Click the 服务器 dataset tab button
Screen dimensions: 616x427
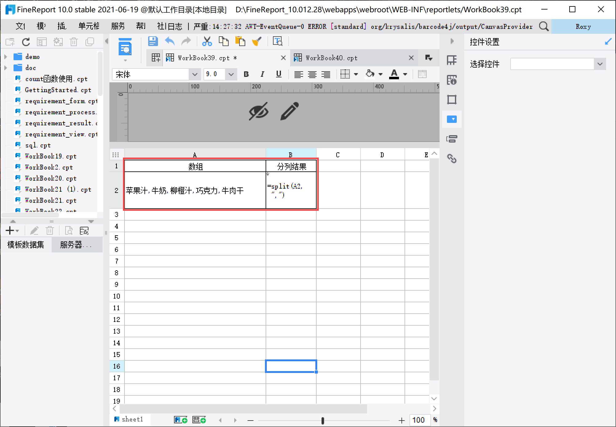point(76,245)
